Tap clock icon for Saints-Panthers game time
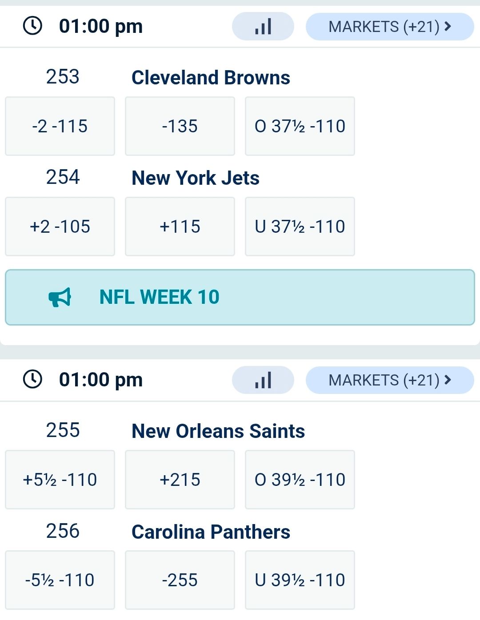Viewport: 480px width, 620px height. (x=32, y=380)
